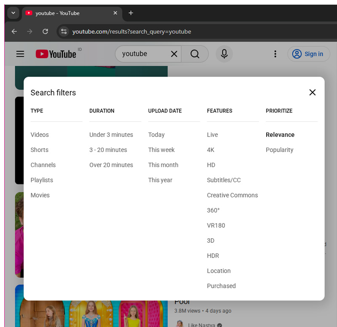This screenshot has width=337, height=327.
Task: Enable the Live features filter
Action: click(212, 135)
